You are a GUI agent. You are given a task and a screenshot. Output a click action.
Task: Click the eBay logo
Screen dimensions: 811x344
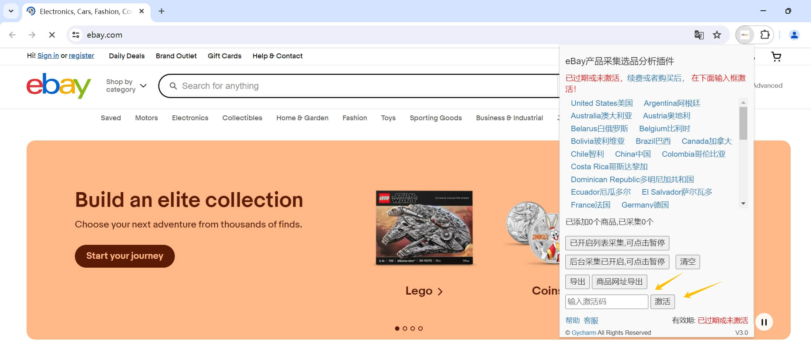(59, 86)
